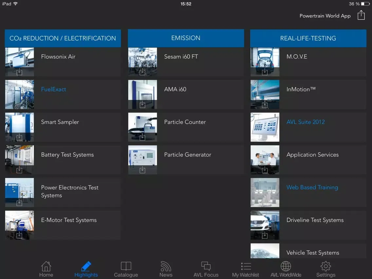Select Driveline Test Systems entry
The width and height of the screenshot is (372, 279).
point(308,225)
